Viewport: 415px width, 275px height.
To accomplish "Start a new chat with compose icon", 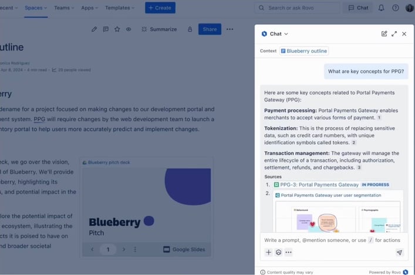I will [384, 34].
